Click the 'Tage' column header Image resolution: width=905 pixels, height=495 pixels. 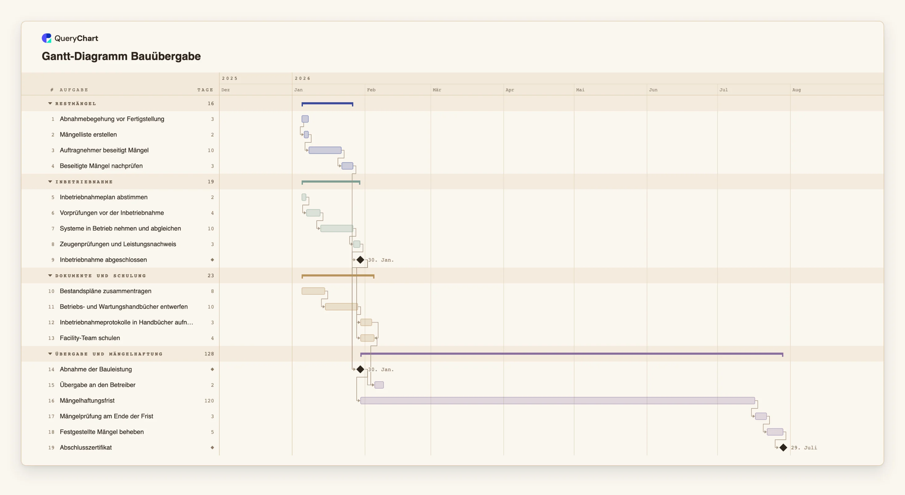pyautogui.click(x=205, y=90)
